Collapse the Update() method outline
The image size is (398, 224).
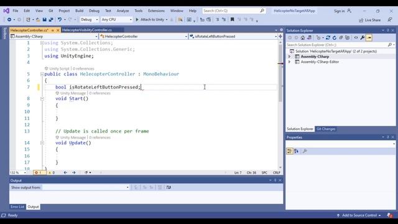click(x=42, y=143)
